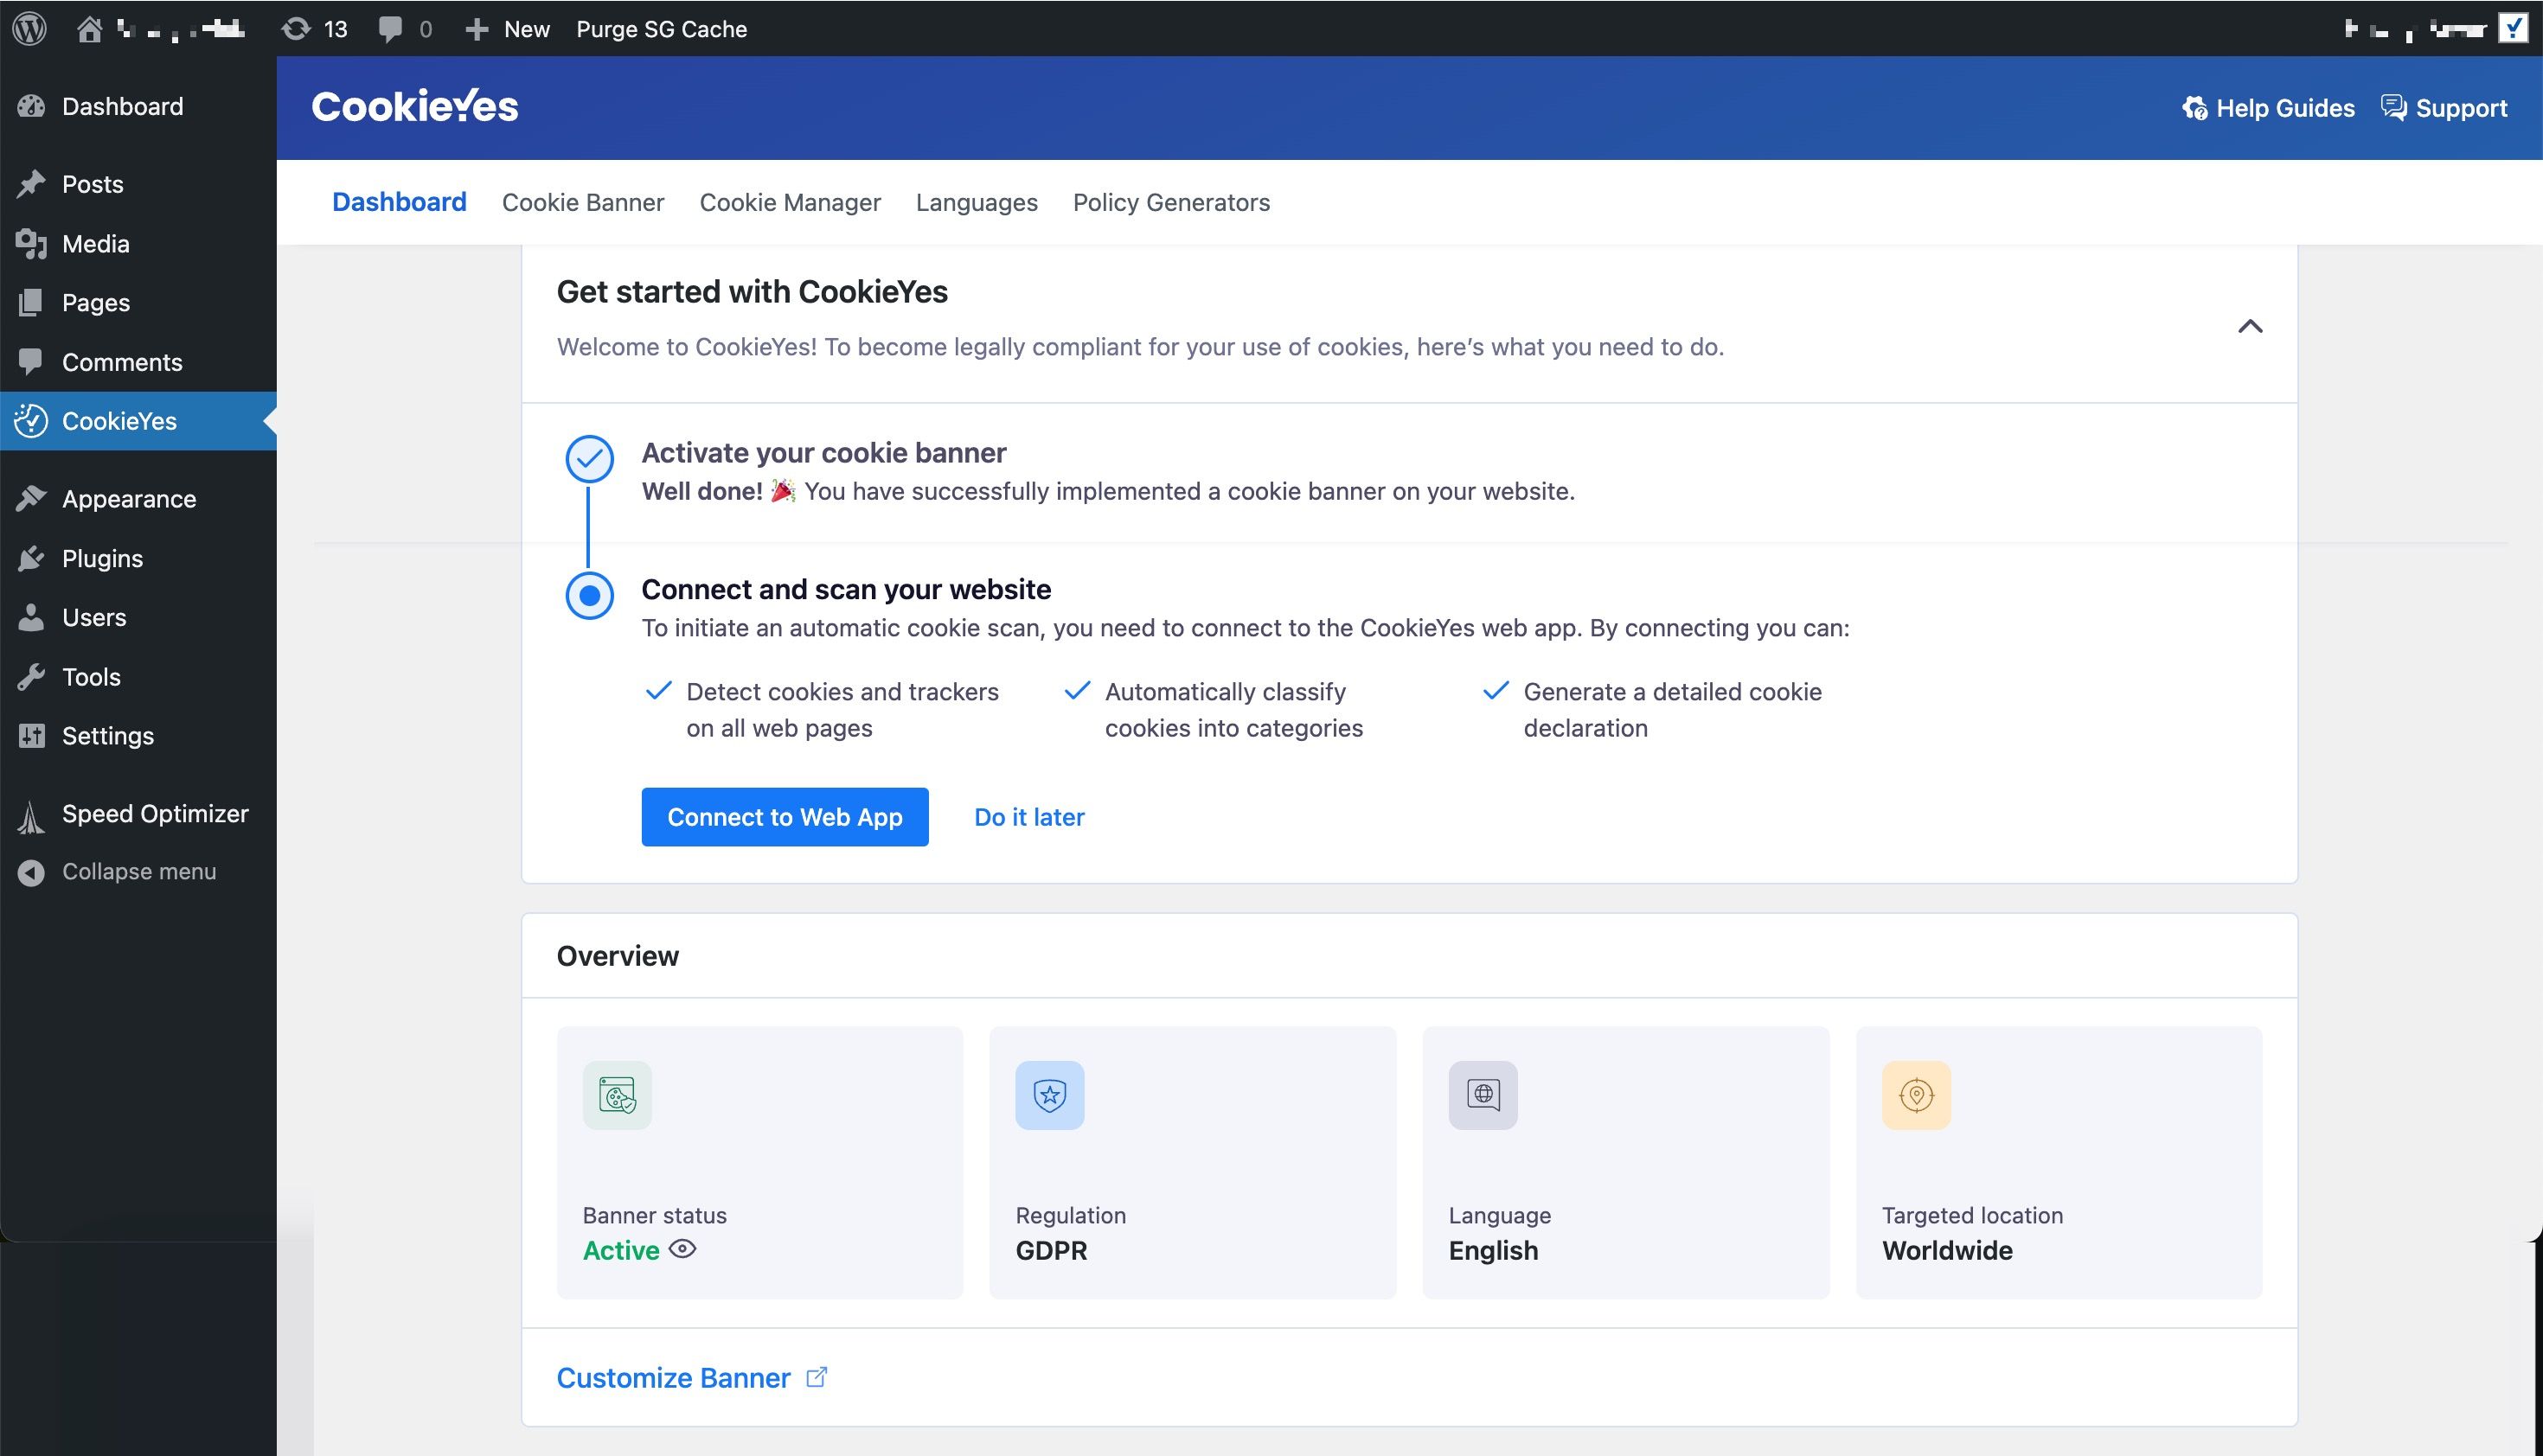Click the Regulation shield star icon
The height and width of the screenshot is (1456, 2543).
1049,1095
